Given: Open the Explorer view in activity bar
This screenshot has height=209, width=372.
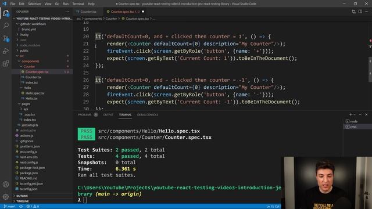Looking at the screenshot, I should tap(6, 13).
